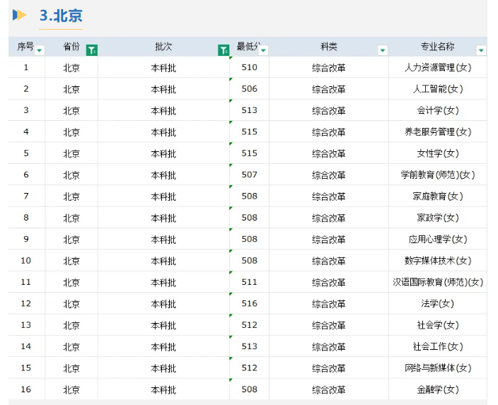
Task: Select the cell 家政学(女)
Action: (x=438, y=218)
